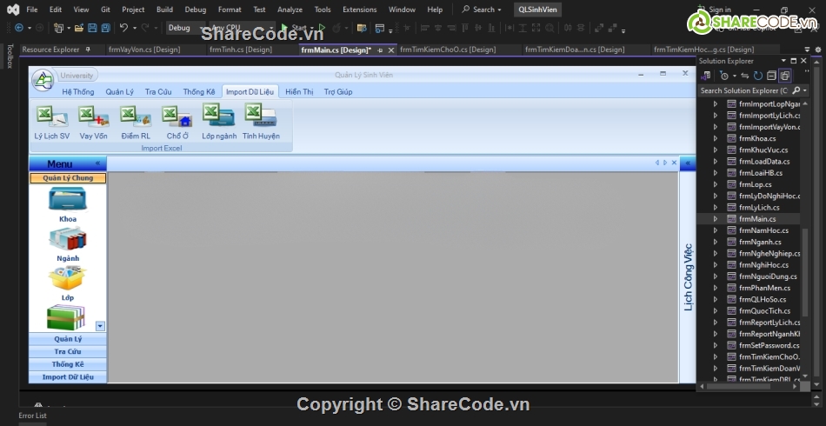826x426 pixels.
Task: Select frmPhanMen.cs in Solution Explorer
Action: pyautogui.click(x=764, y=288)
